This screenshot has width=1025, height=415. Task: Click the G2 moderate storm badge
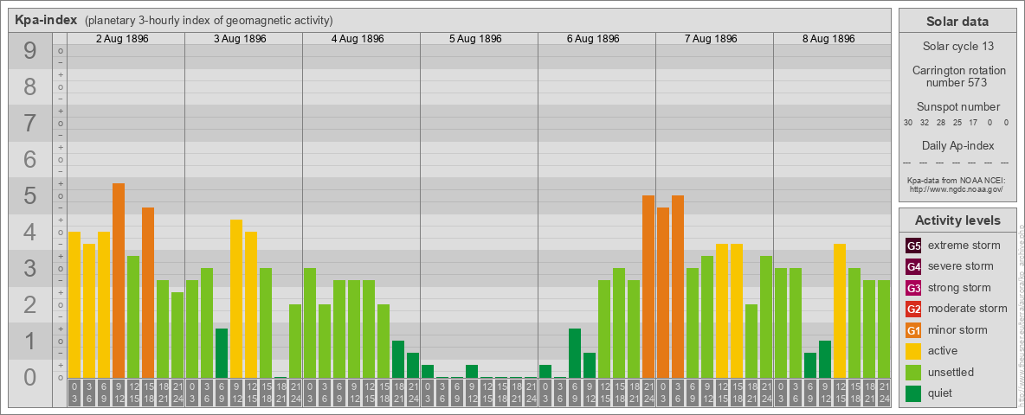913,309
